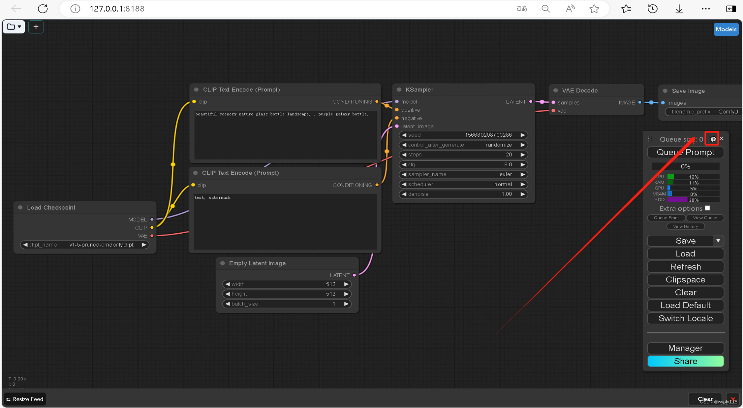Open View History list
Image resolution: width=743 pixels, height=408 pixels.
pos(685,227)
